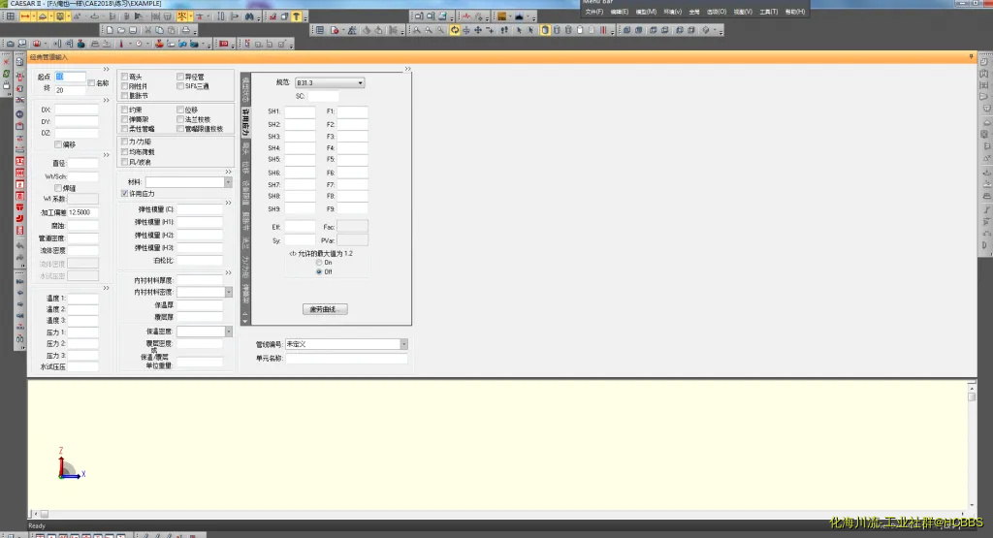Enable the 弯头 (bend) checkbox

(124, 76)
